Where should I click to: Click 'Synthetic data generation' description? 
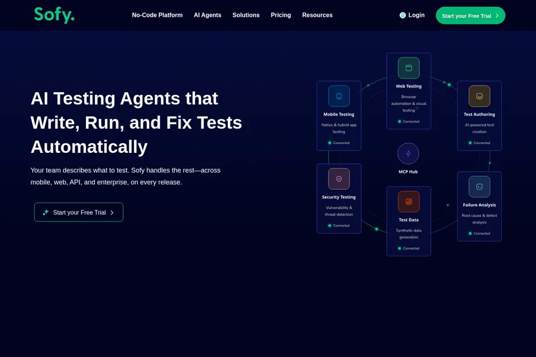(x=409, y=234)
